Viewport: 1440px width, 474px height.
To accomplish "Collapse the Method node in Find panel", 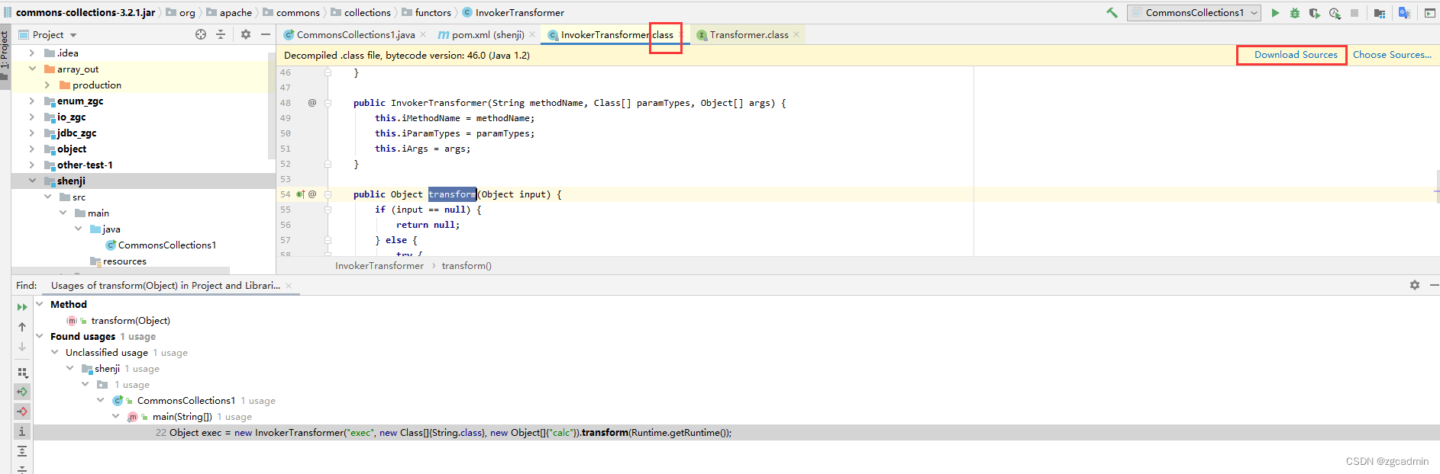I will point(40,304).
